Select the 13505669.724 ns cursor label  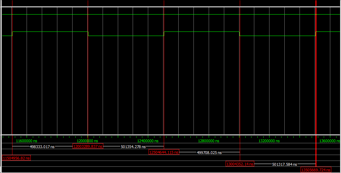[x=316, y=170]
